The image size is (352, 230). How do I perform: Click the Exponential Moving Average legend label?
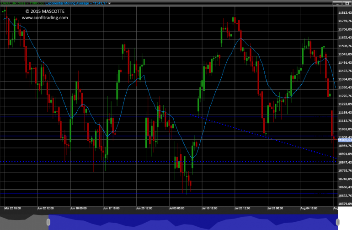point(76,3)
